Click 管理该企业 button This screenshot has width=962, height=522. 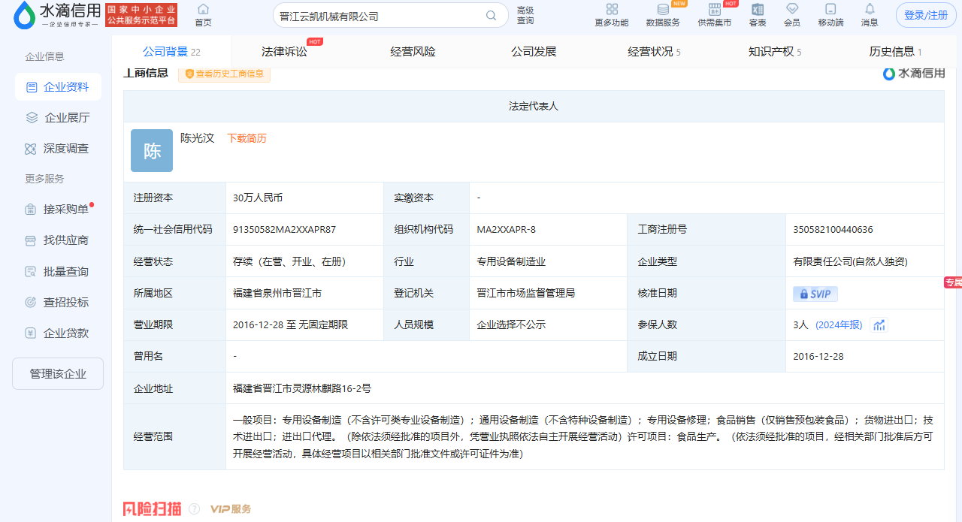pos(58,374)
